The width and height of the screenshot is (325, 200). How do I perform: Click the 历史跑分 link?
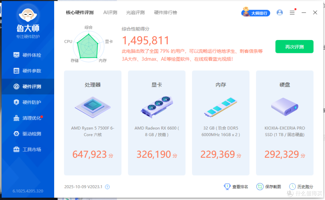click(305, 187)
